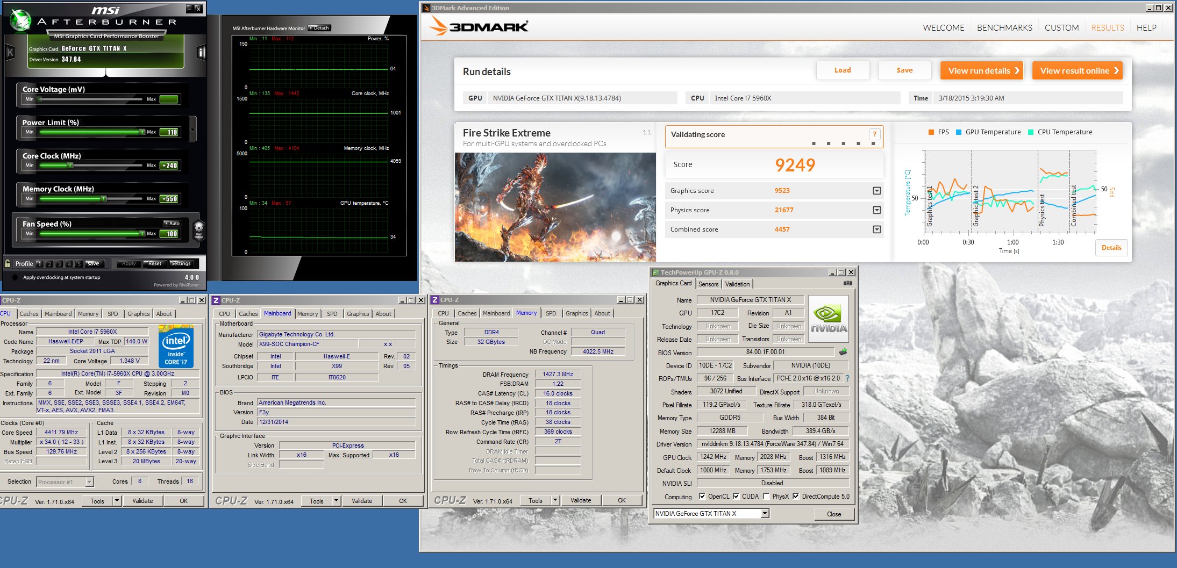The height and width of the screenshot is (568, 1177).
Task: Click the Save button in 3DMark Run details
Action: click(x=904, y=70)
